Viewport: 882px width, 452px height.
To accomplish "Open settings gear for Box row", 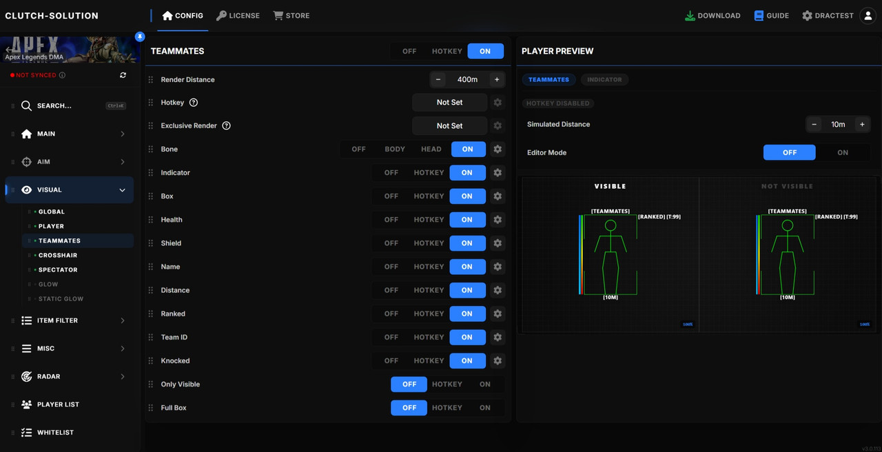I will [498, 196].
